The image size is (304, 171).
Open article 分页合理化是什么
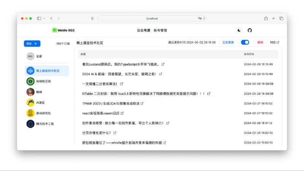[97, 133]
